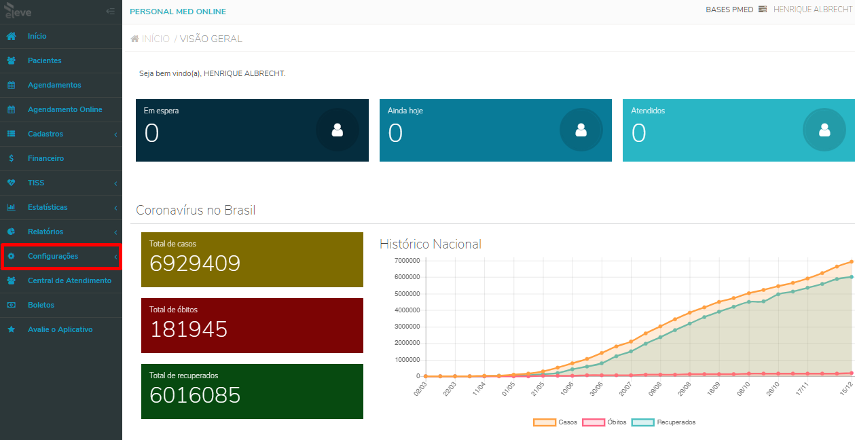Click the last orange Casos data point
Screen dimensions: 855x440
851,261
